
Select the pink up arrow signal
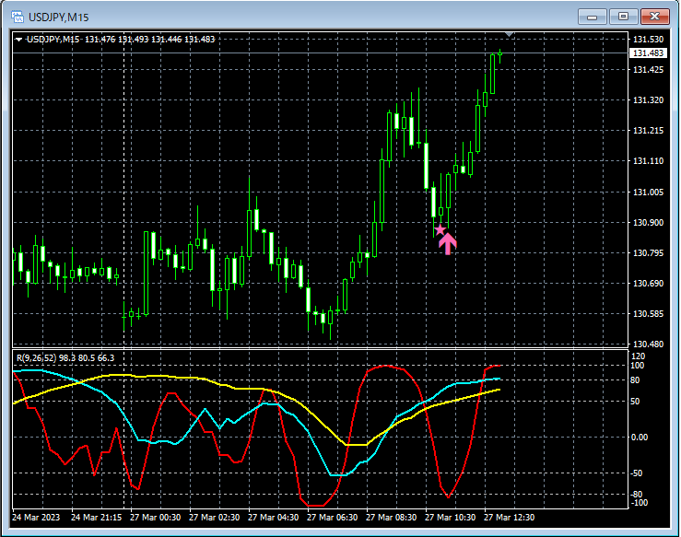pyautogui.click(x=447, y=243)
